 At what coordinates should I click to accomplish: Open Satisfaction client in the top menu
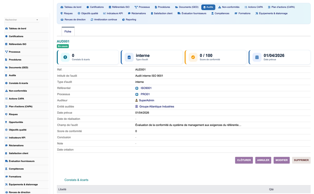pos(161,13)
